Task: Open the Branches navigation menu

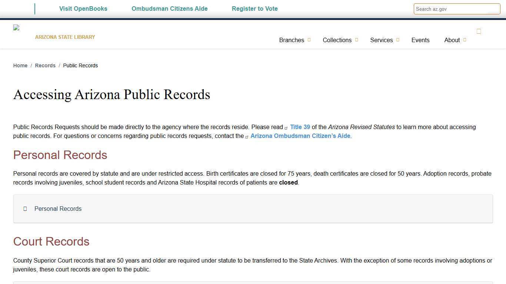Action: (x=292, y=40)
